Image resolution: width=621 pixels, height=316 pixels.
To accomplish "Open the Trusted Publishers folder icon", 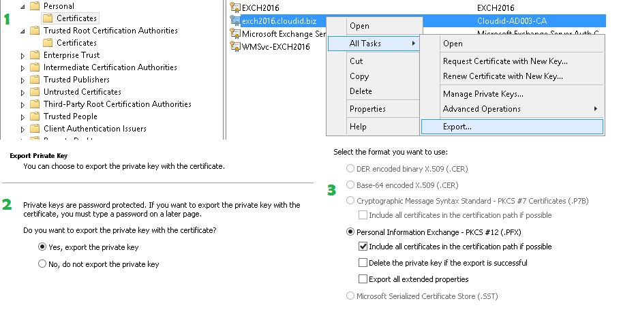I will [35, 80].
